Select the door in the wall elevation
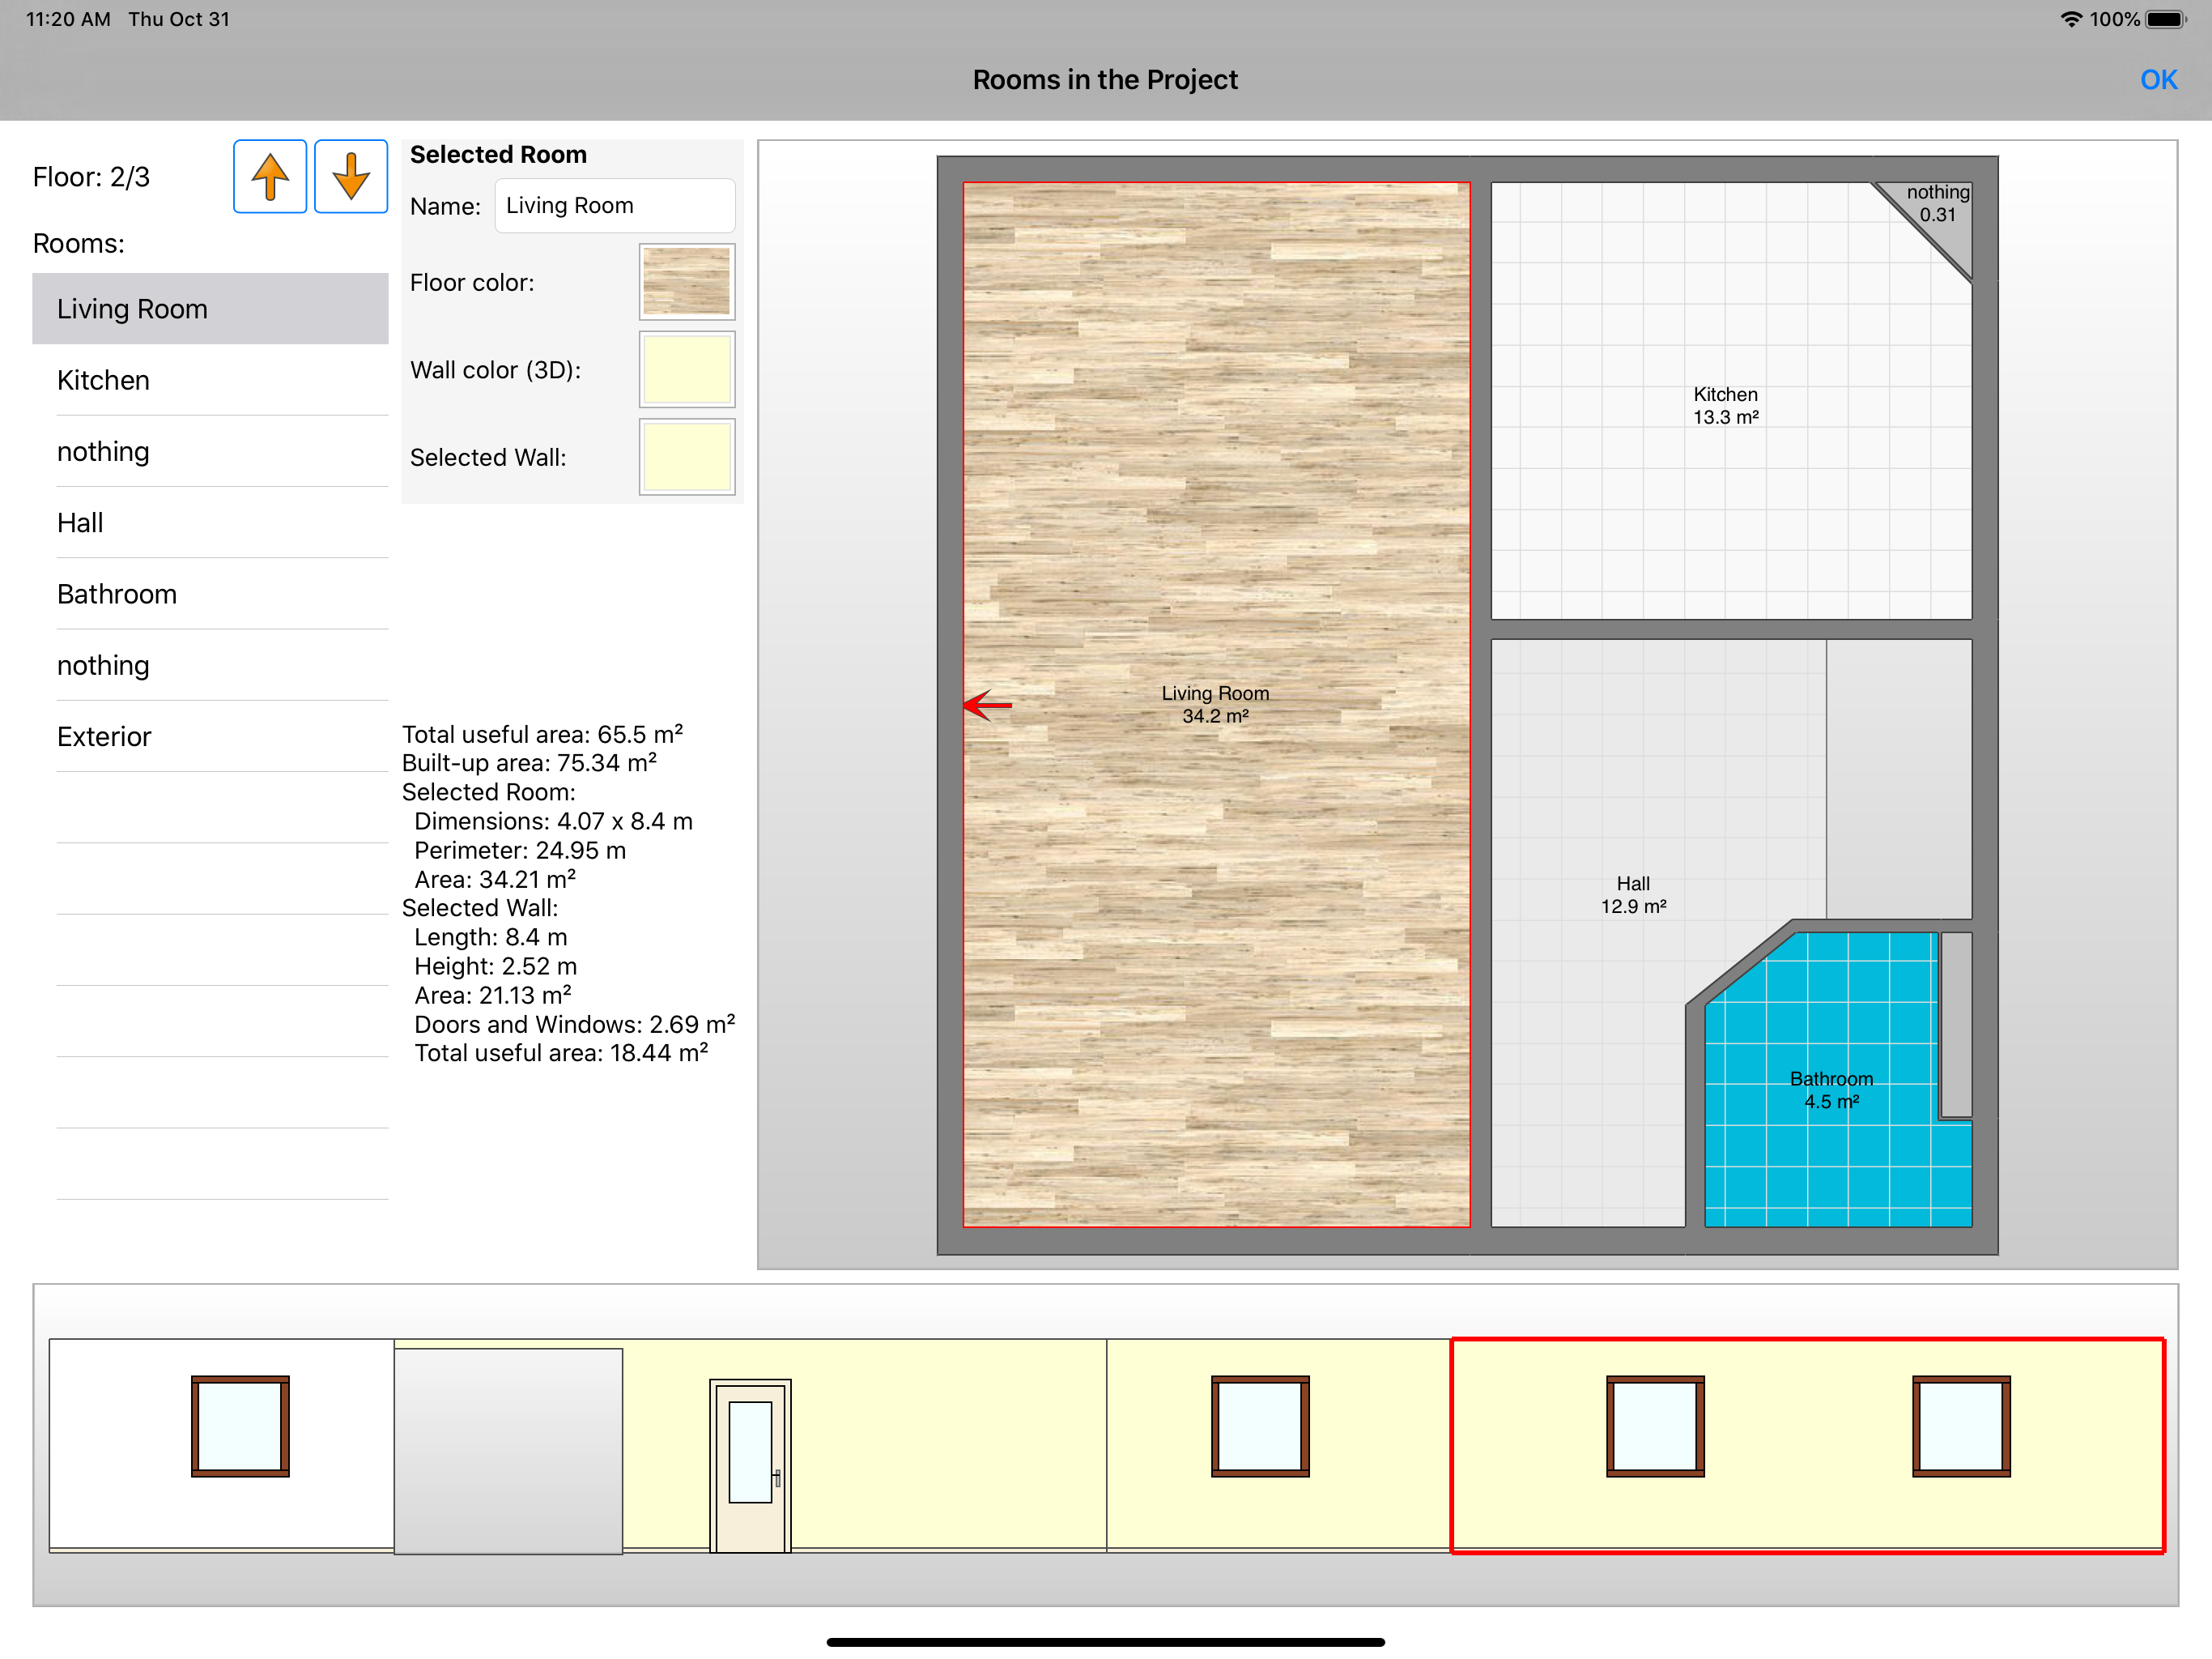Image resolution: width=2212 pixels, height=1659 pixels. (x=750, y=1466)
